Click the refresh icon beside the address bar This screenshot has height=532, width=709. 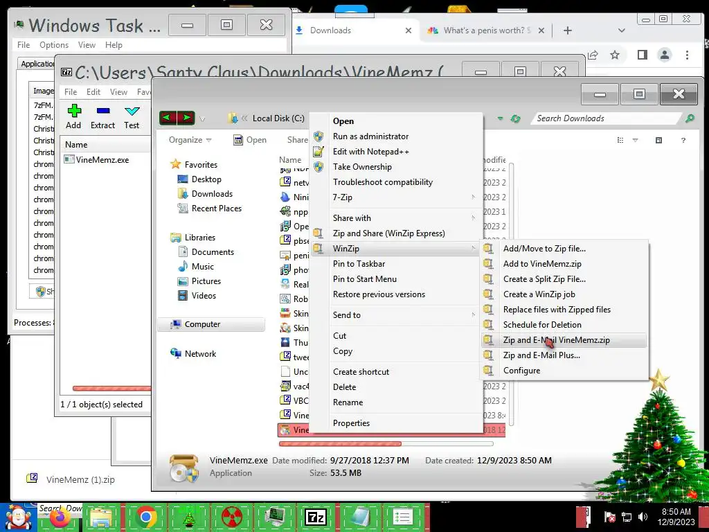tap(515, 118)
